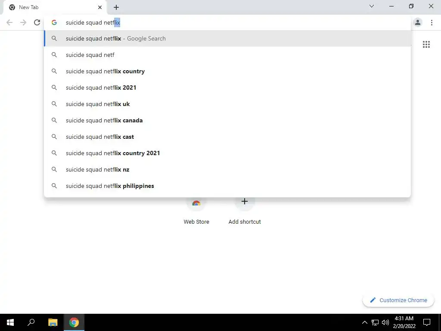Screen dimensions: 441x331
Task: Open the Web Store shortcut
Action: point(196,211)
